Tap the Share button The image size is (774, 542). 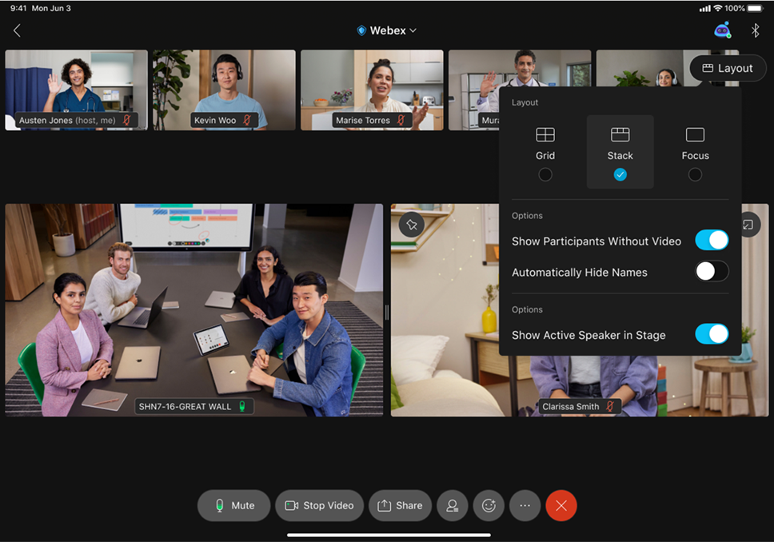[x=400, y=506]
